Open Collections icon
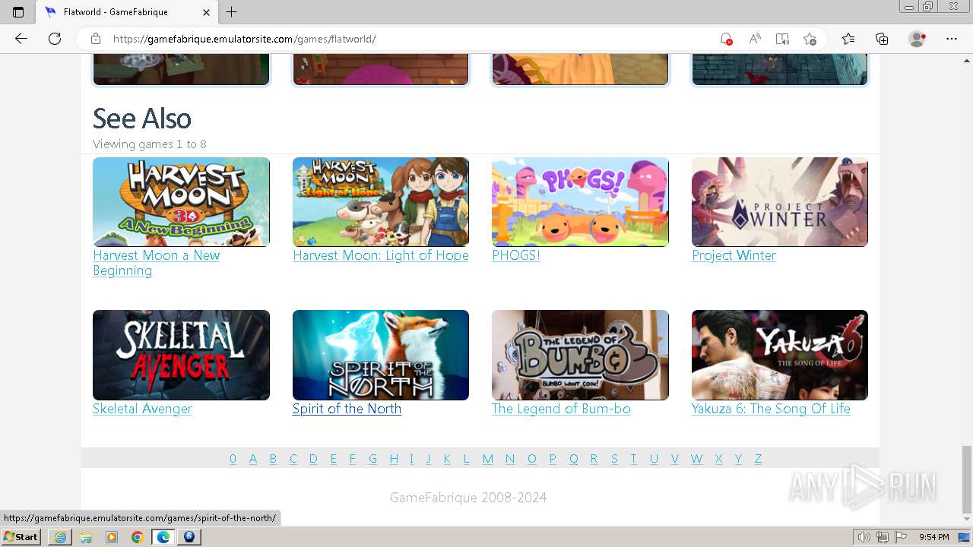973x547 pixels. [x=882, y=39]
